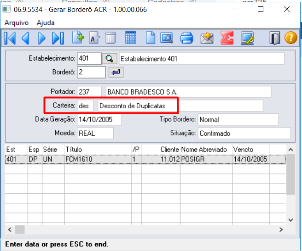Select the grid cell '11.012'
This screenshot has width=302, height=251.
[161, 159]
